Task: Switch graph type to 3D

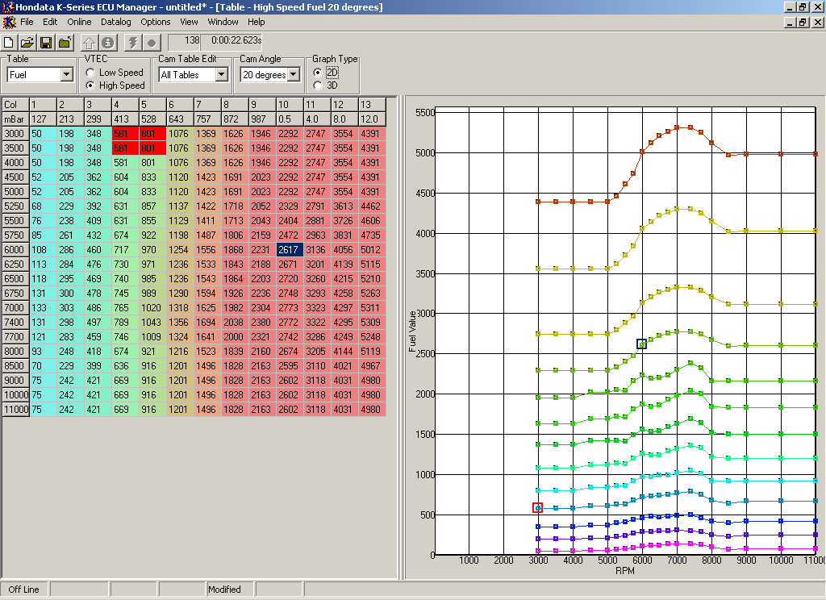Action: (317, 85)
